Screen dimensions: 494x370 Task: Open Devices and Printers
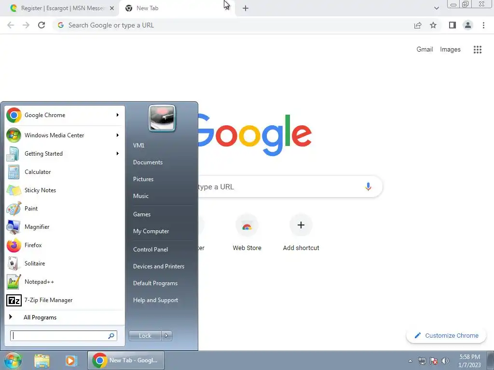click(159, 266)
